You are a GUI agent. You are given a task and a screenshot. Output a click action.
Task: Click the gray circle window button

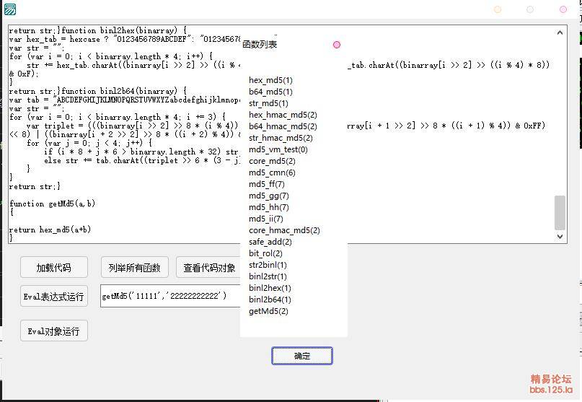pos(530,9)
